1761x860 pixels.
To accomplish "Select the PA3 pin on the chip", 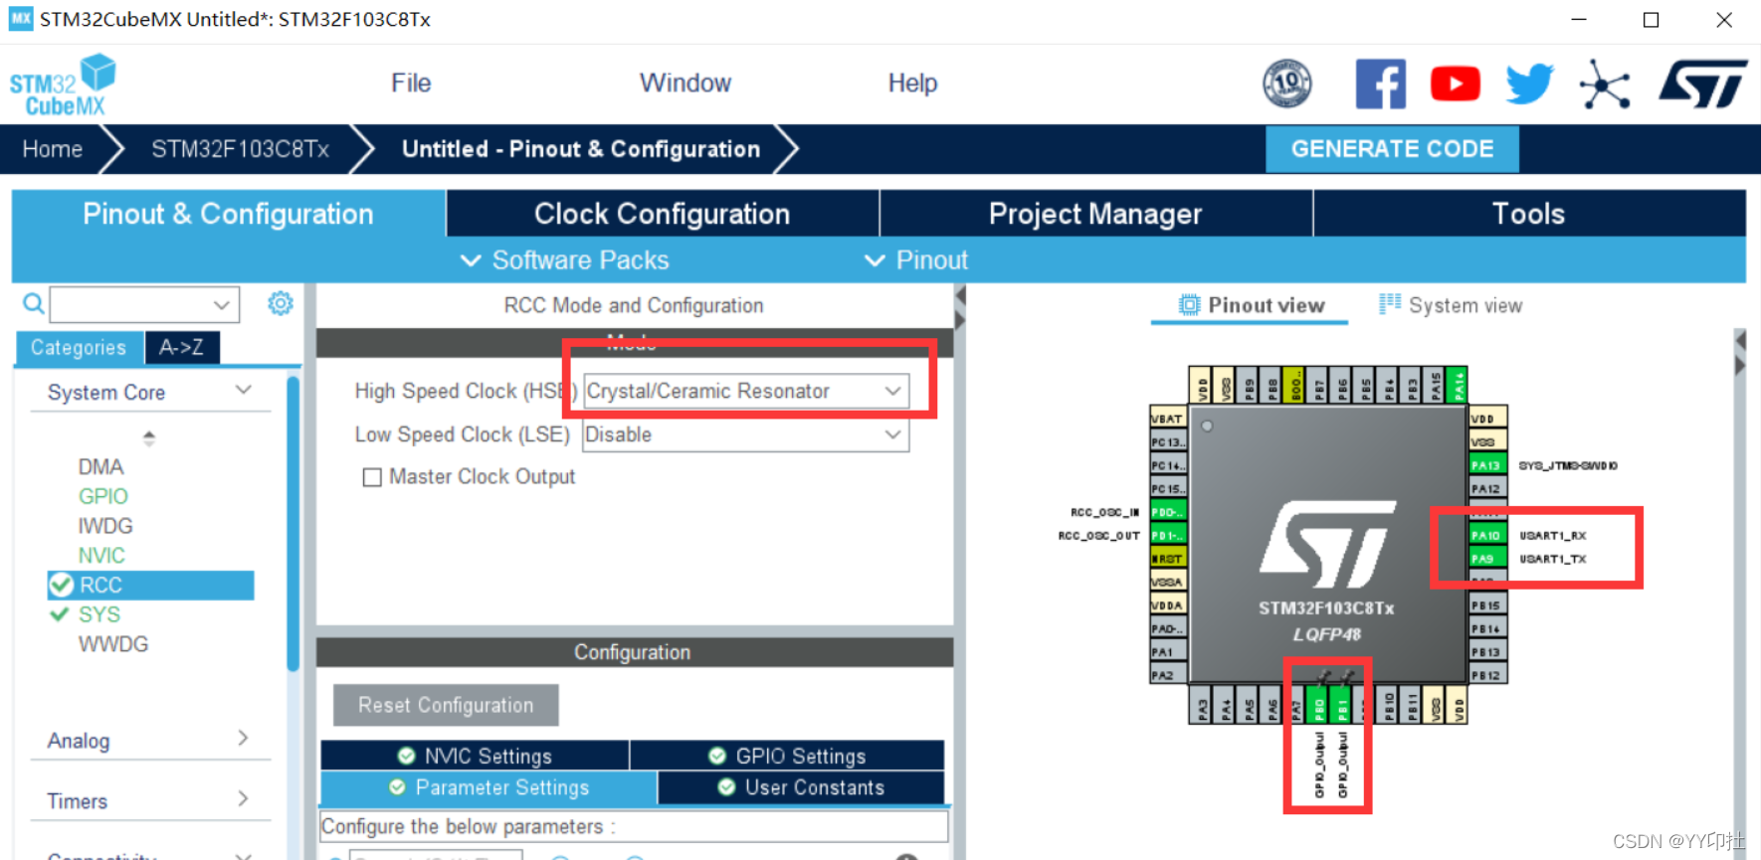I will 1203,705.
